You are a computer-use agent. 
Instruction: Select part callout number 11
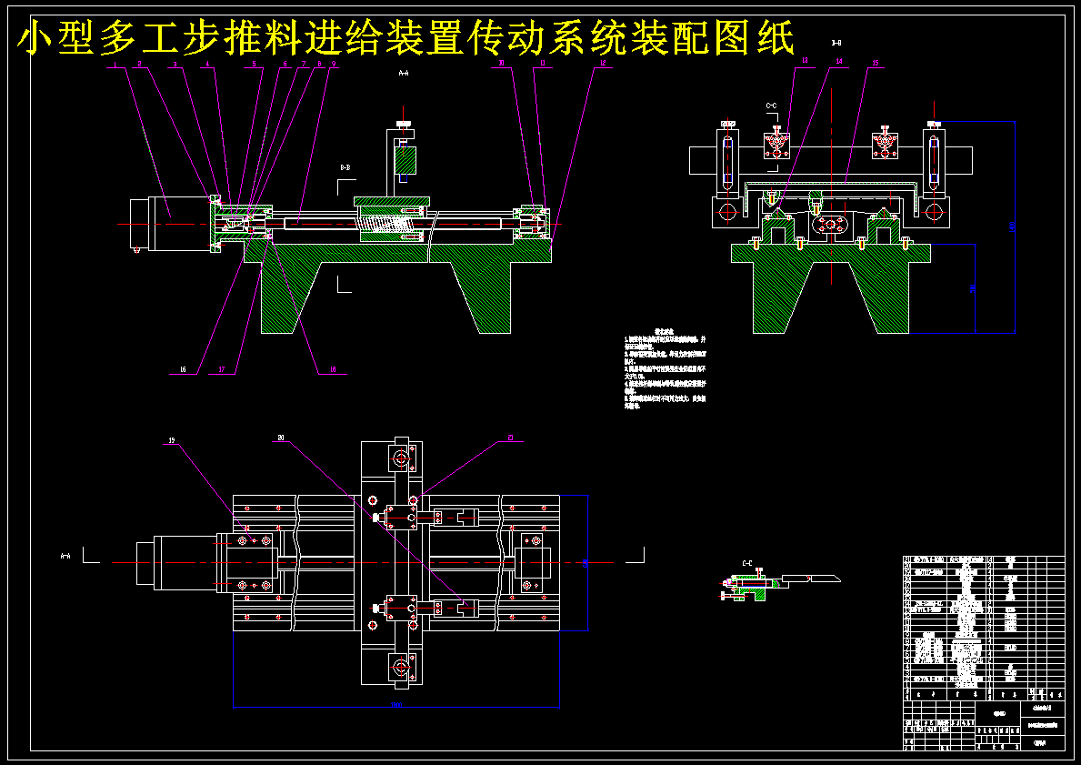click(543, 65)
